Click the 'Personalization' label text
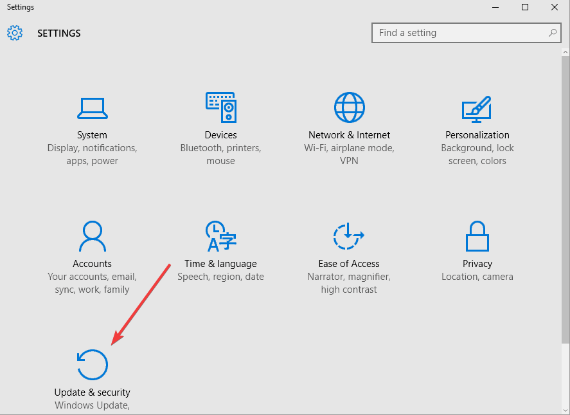Viewport: 570px width, 415px height. [477, 135]
